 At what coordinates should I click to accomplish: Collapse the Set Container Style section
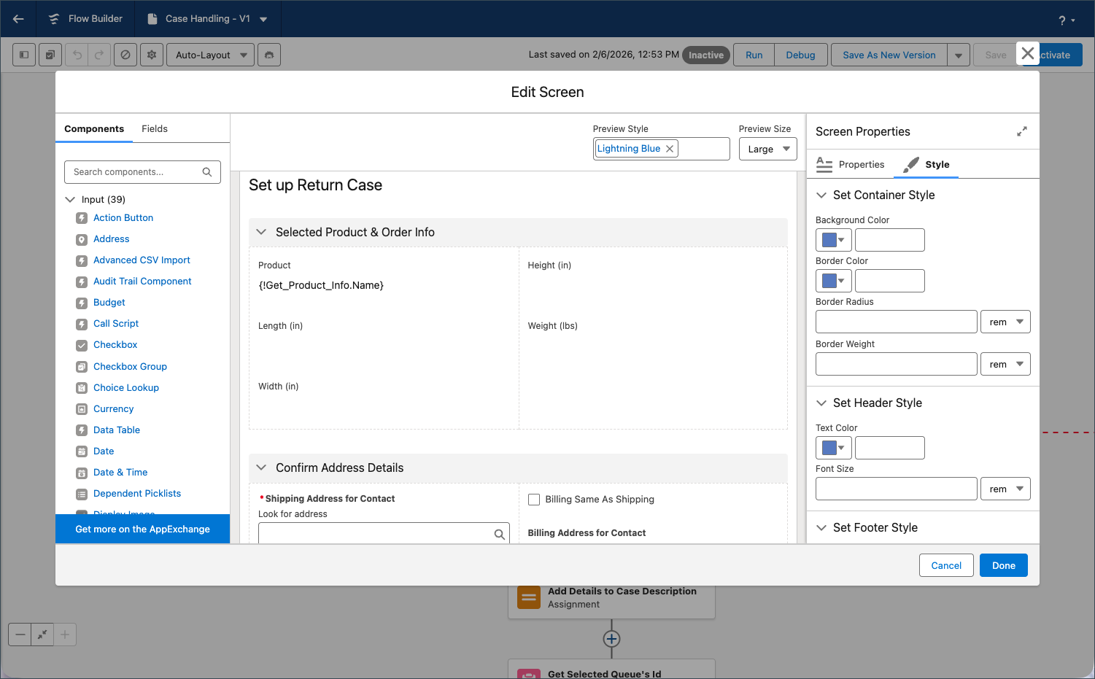coord(821,195)
